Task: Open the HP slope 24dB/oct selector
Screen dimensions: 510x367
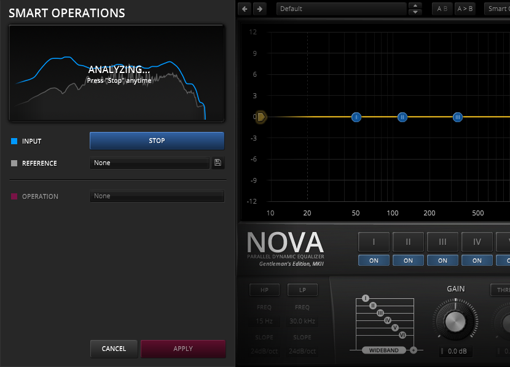Action: point(264,351)
